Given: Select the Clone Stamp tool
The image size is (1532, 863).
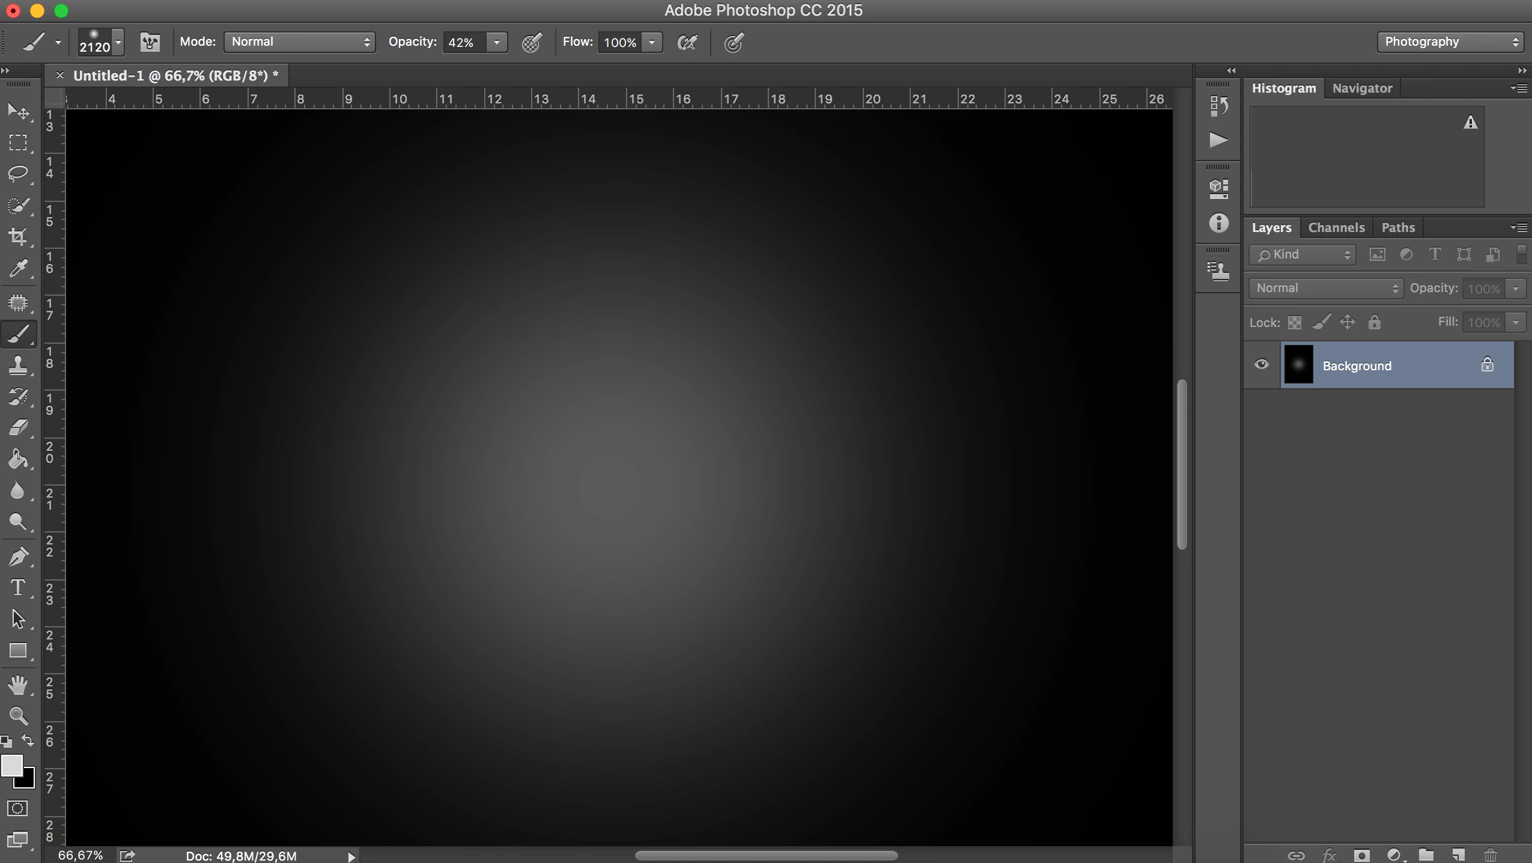Looking at the screenshot, I should (18, 365).
